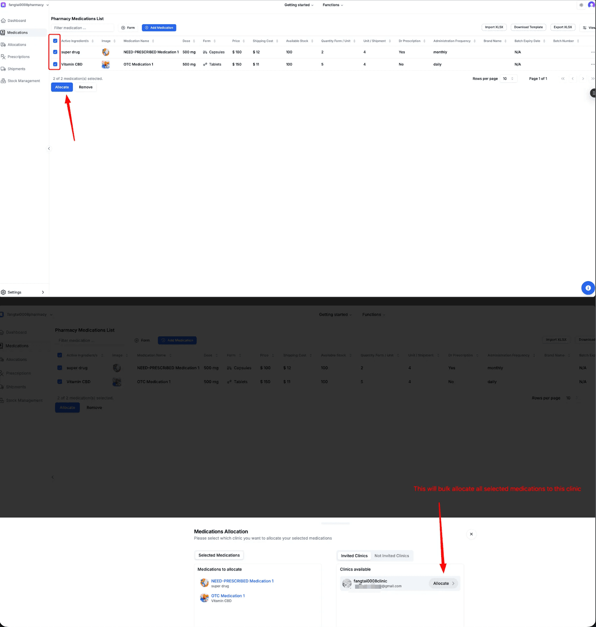The height and width of the screenshot is (627, 596).
Task: Click super drug image on undimmed page
Action: point(106,52)
